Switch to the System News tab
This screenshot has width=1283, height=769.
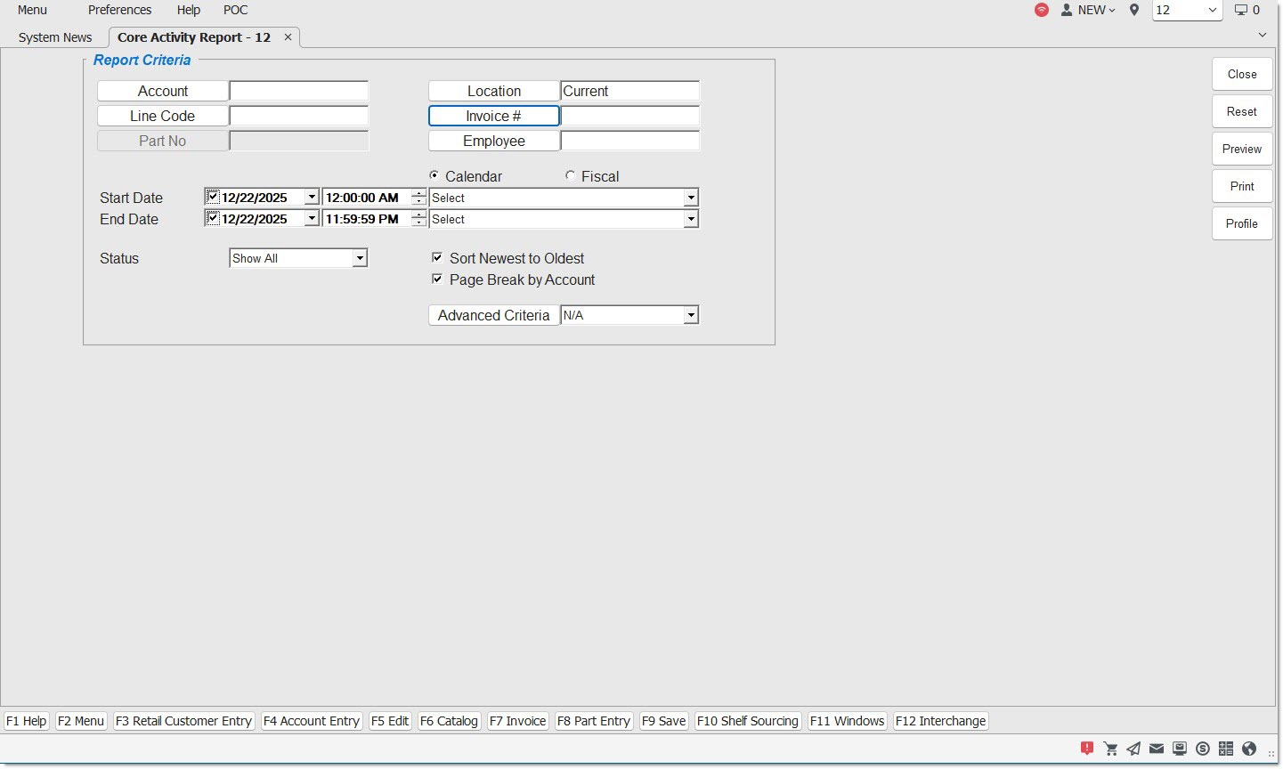55,37
